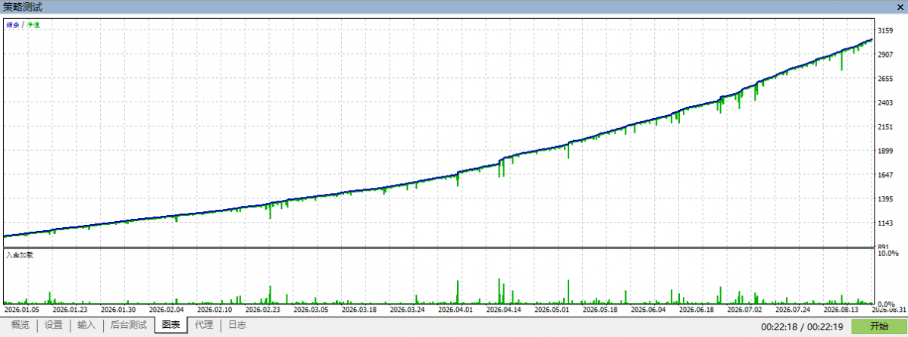Click the active 图表 tab
The image size is (908, 337).
pos(171,326)
